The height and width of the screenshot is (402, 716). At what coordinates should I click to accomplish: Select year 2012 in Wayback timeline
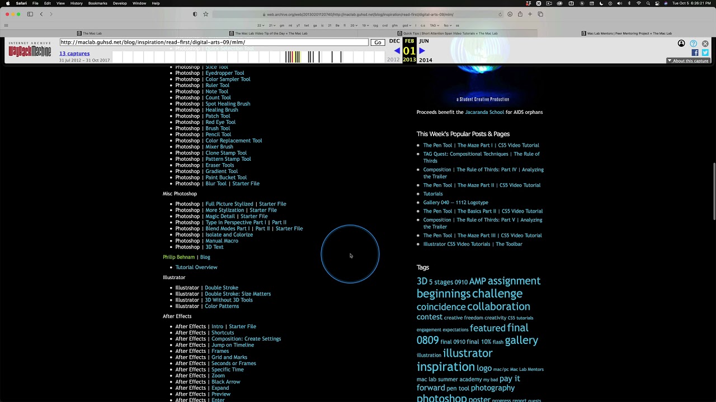393,60
